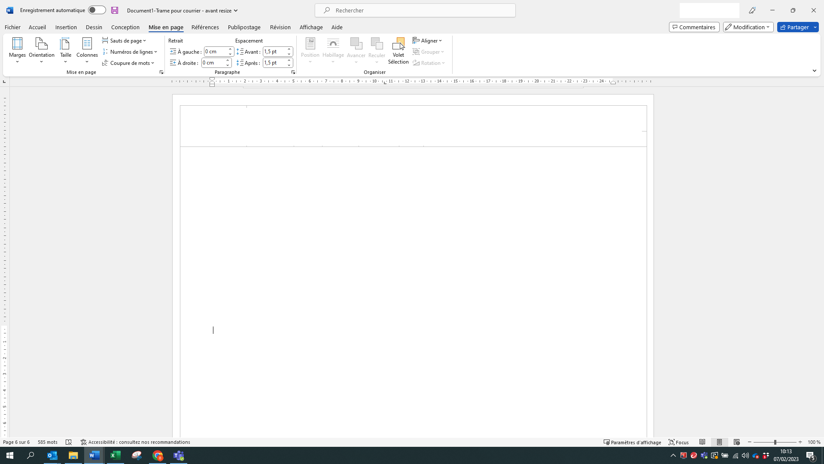Switch to Print layout view icon

pos(720,442)
